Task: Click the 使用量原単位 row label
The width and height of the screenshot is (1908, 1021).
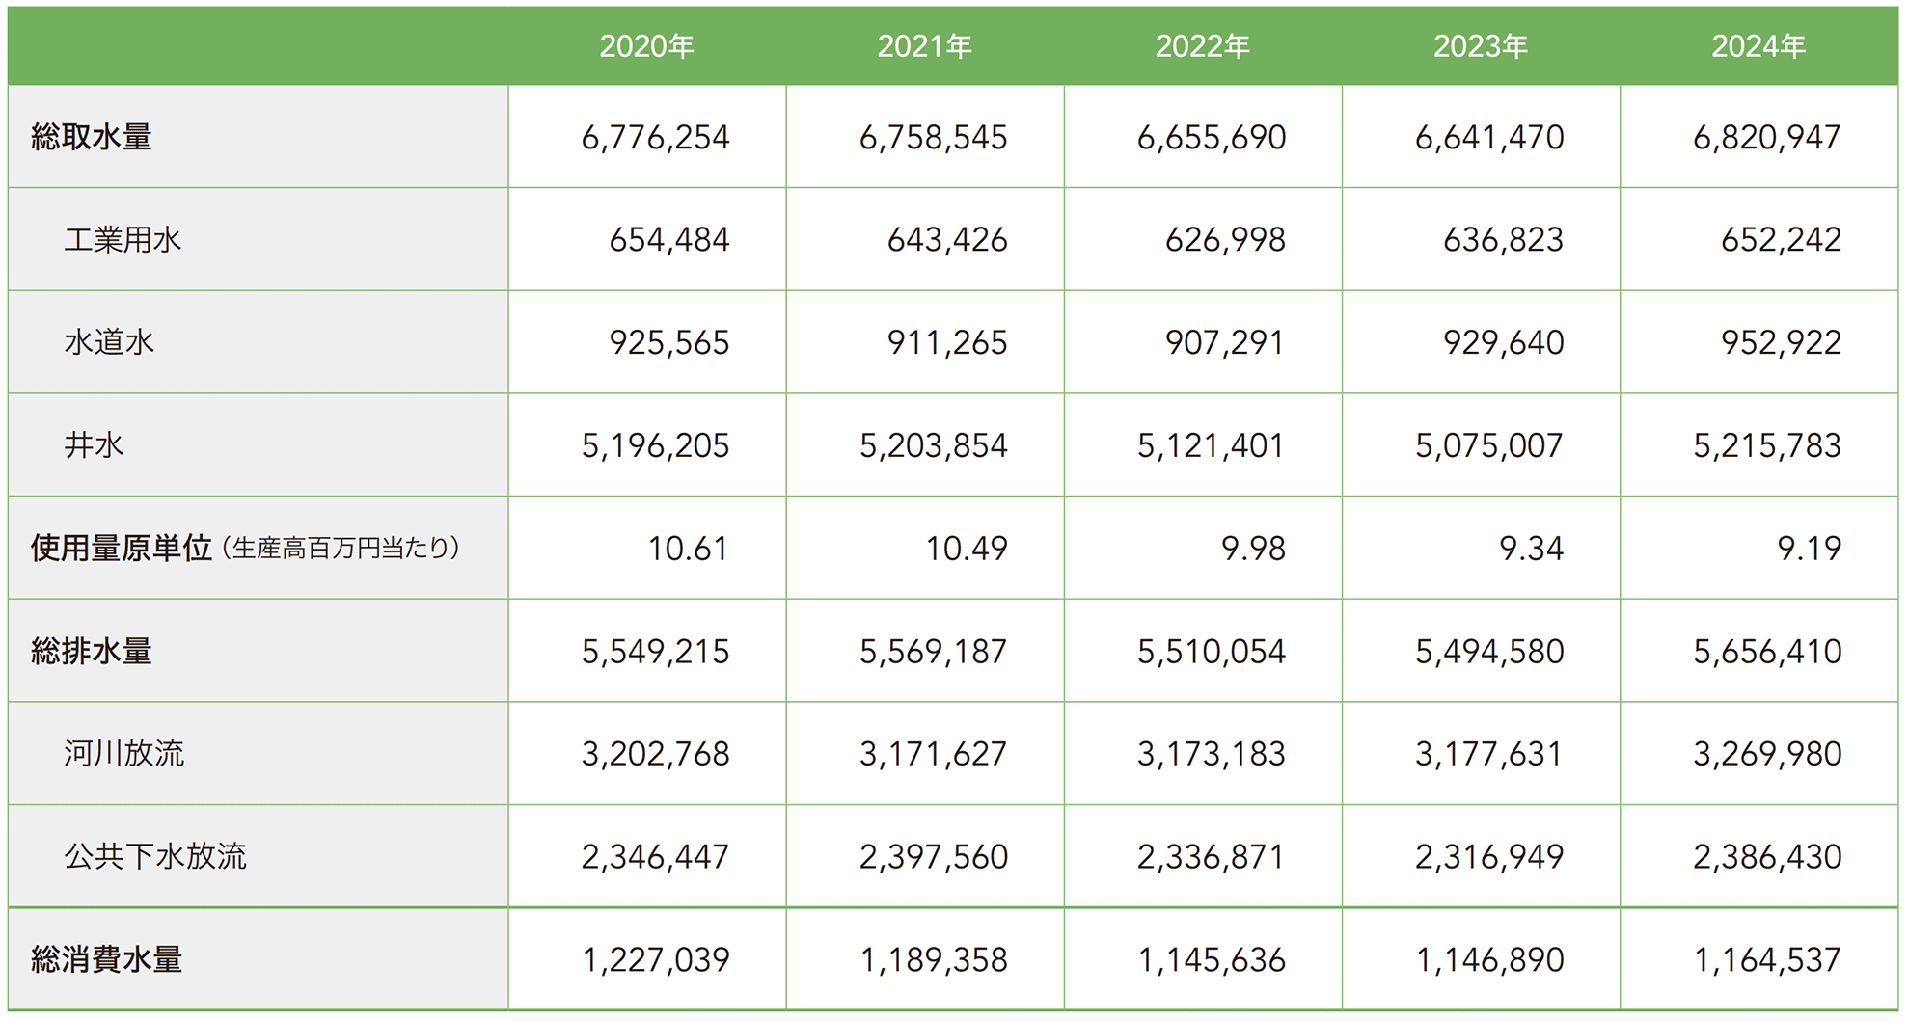Action: point(122,548)
